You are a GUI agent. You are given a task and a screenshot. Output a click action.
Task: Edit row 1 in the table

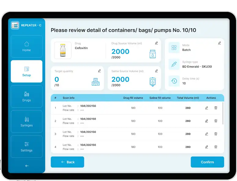point(206,108)
